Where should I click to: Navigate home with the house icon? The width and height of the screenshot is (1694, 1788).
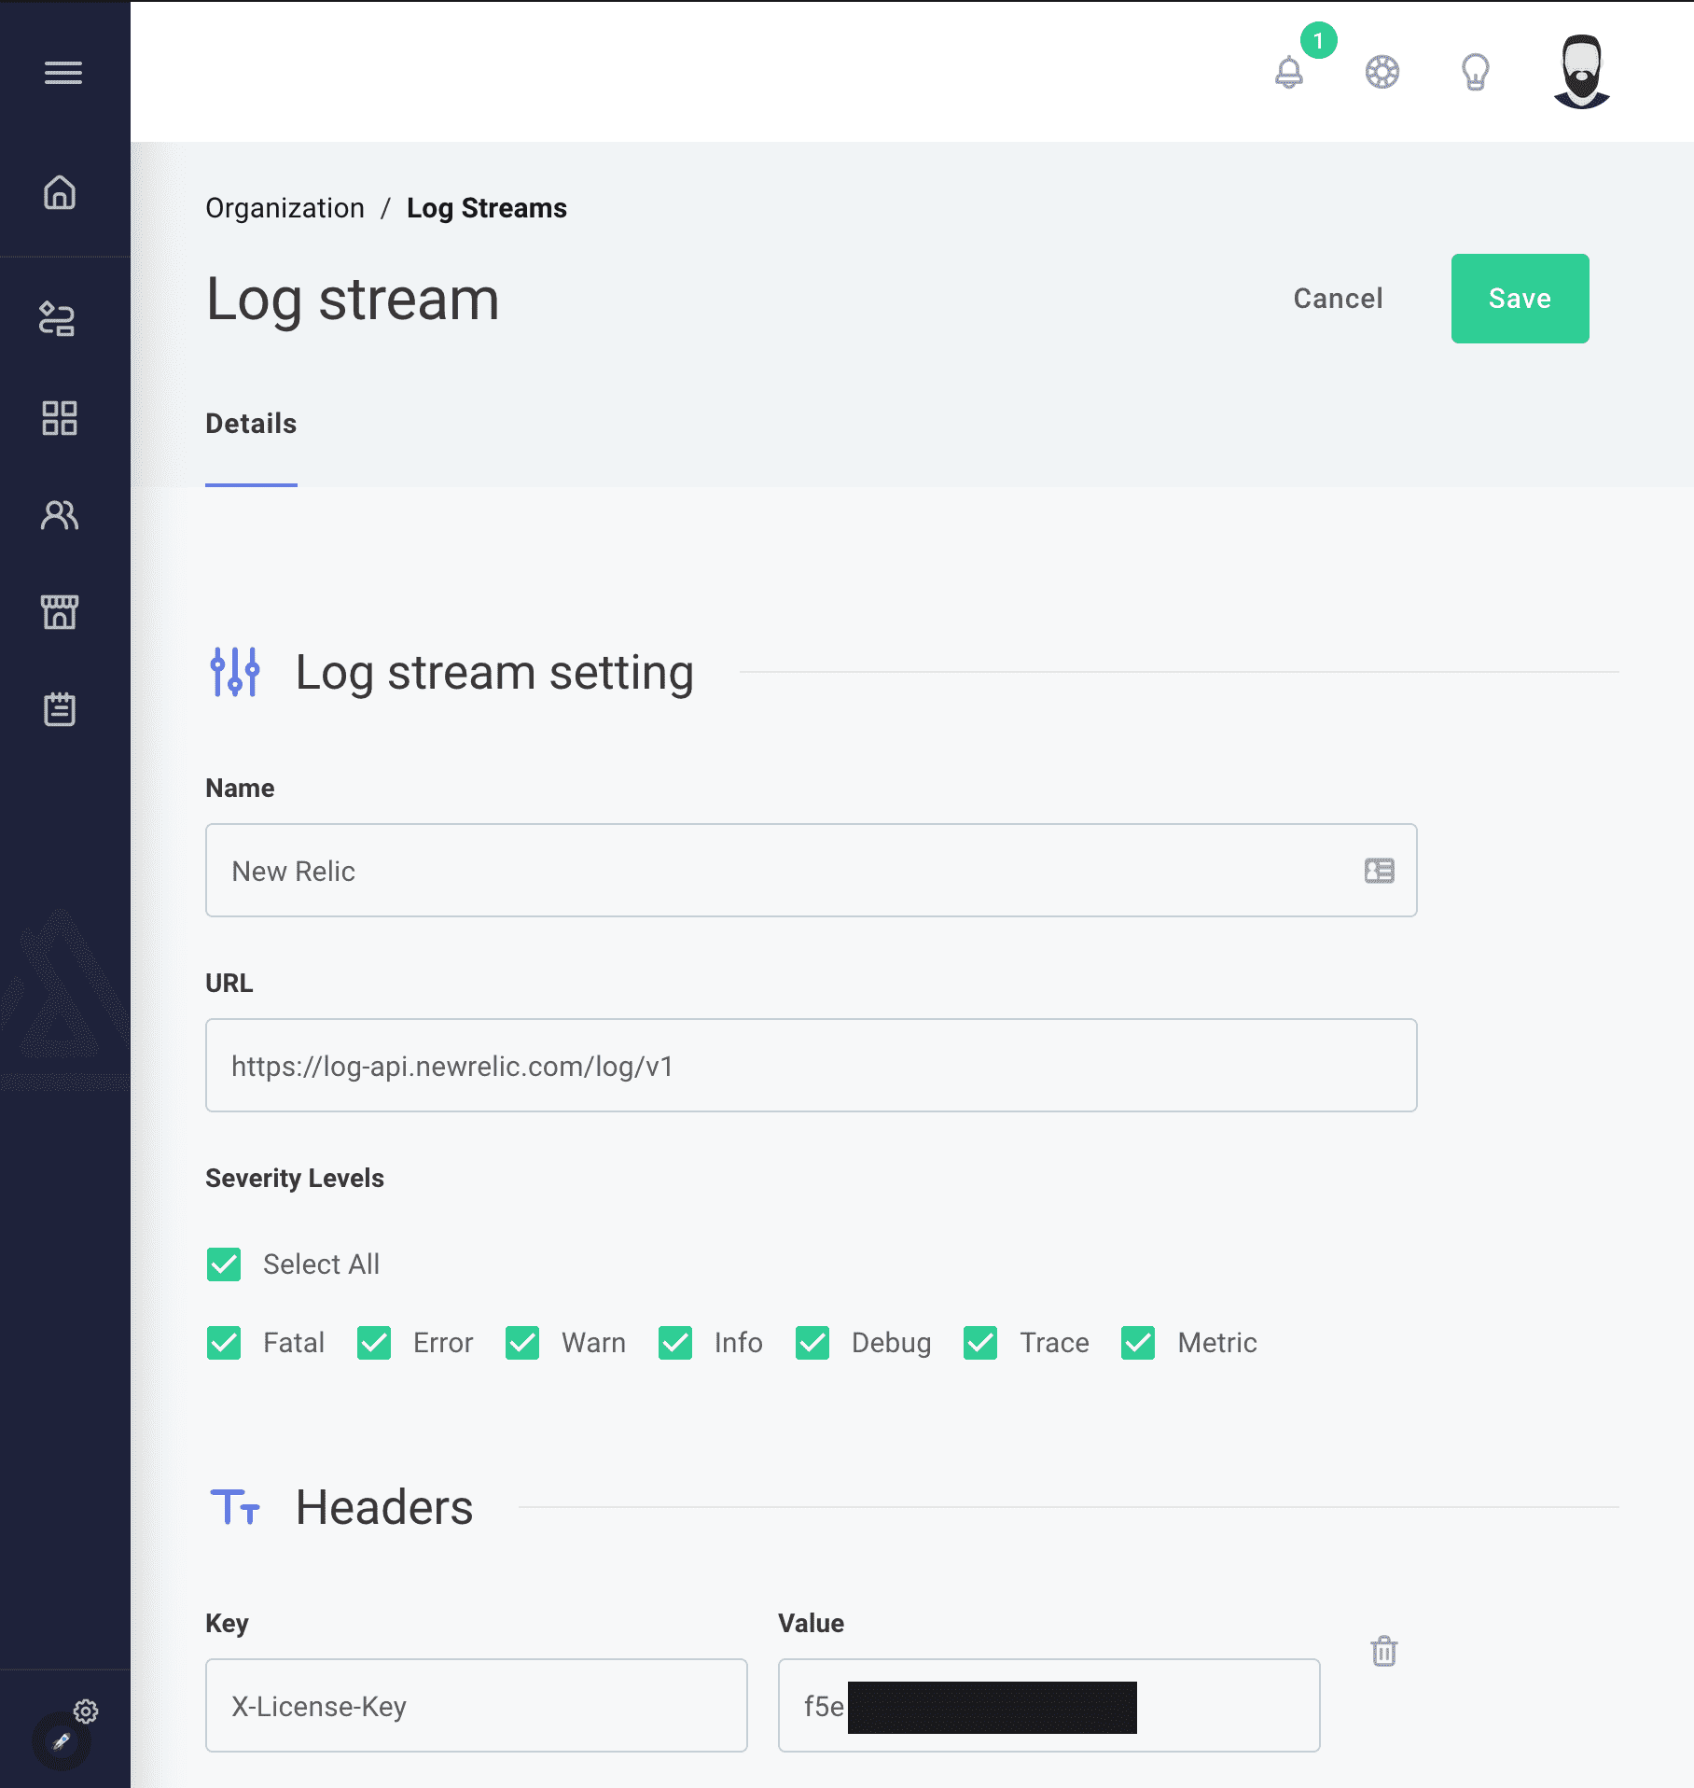pyautogui.click(x=60, y=194)
